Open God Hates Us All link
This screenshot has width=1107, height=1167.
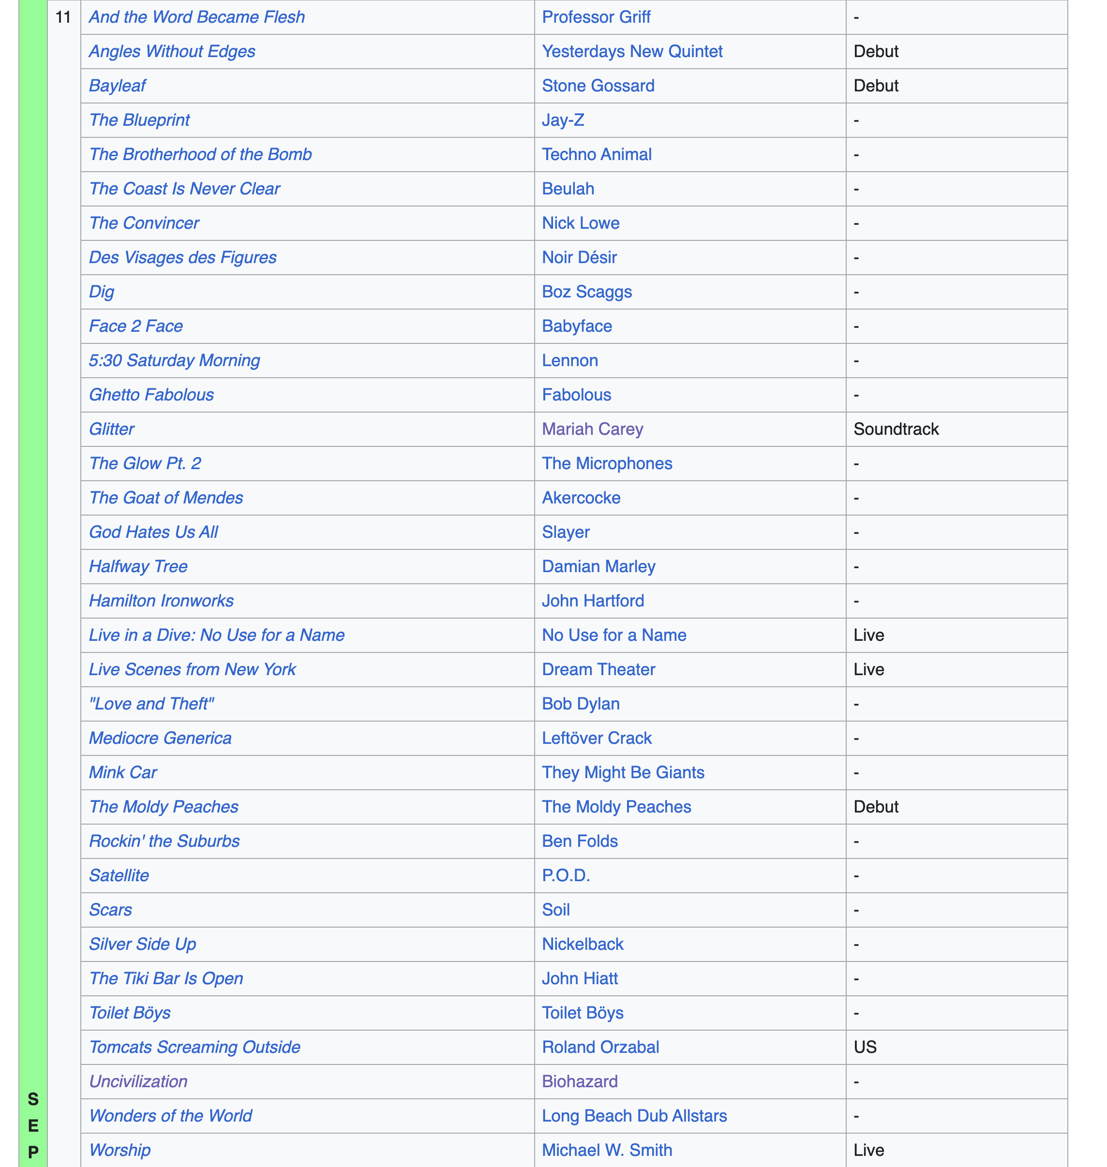click(x=153, y=532)
